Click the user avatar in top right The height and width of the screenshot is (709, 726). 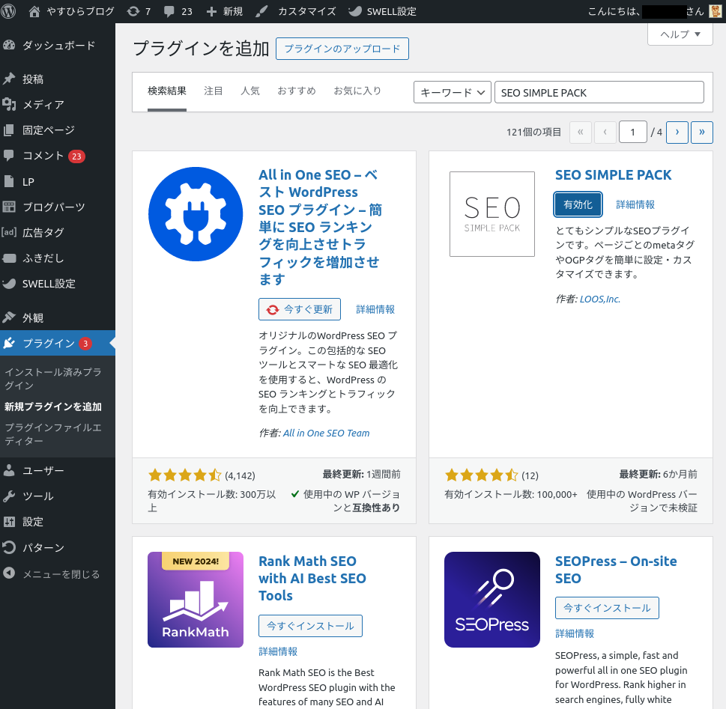[x=716, y=11]
